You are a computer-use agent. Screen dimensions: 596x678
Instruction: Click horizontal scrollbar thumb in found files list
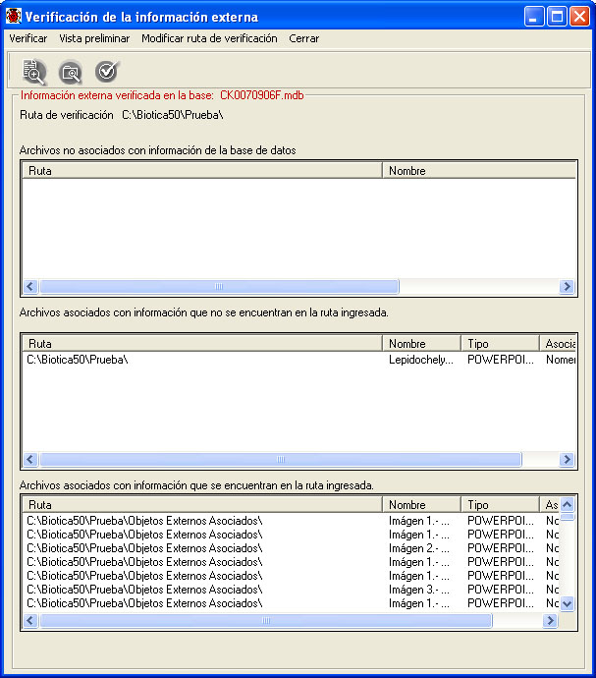click(x=266, y=620)
